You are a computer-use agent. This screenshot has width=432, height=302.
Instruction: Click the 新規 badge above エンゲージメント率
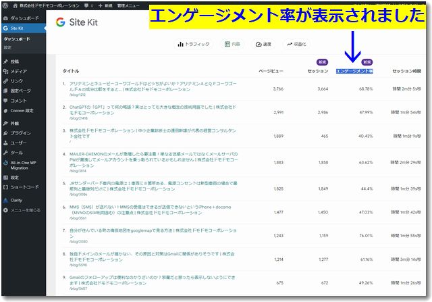pos(367,62)
